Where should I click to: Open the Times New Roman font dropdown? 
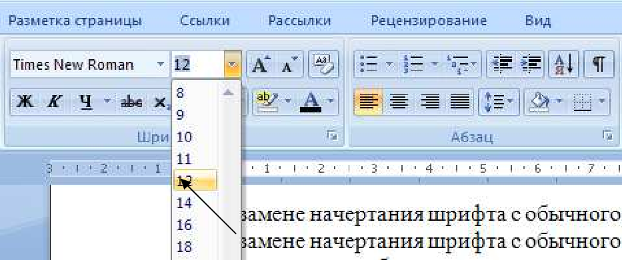pyautogui.click(x=160, y=64)
